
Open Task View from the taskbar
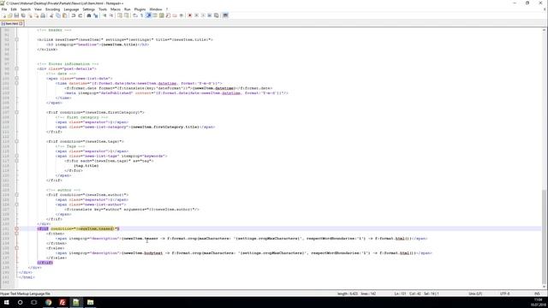click(34, 302)
